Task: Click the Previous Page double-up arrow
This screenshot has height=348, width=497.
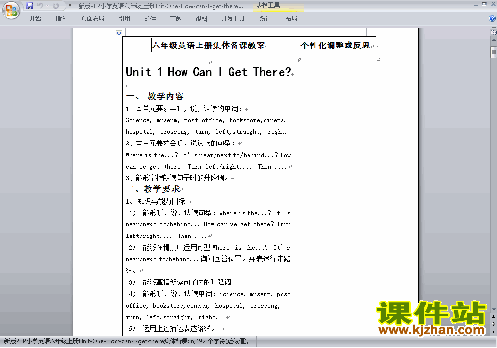Action: pyautogui.click(x=493, y=316)
